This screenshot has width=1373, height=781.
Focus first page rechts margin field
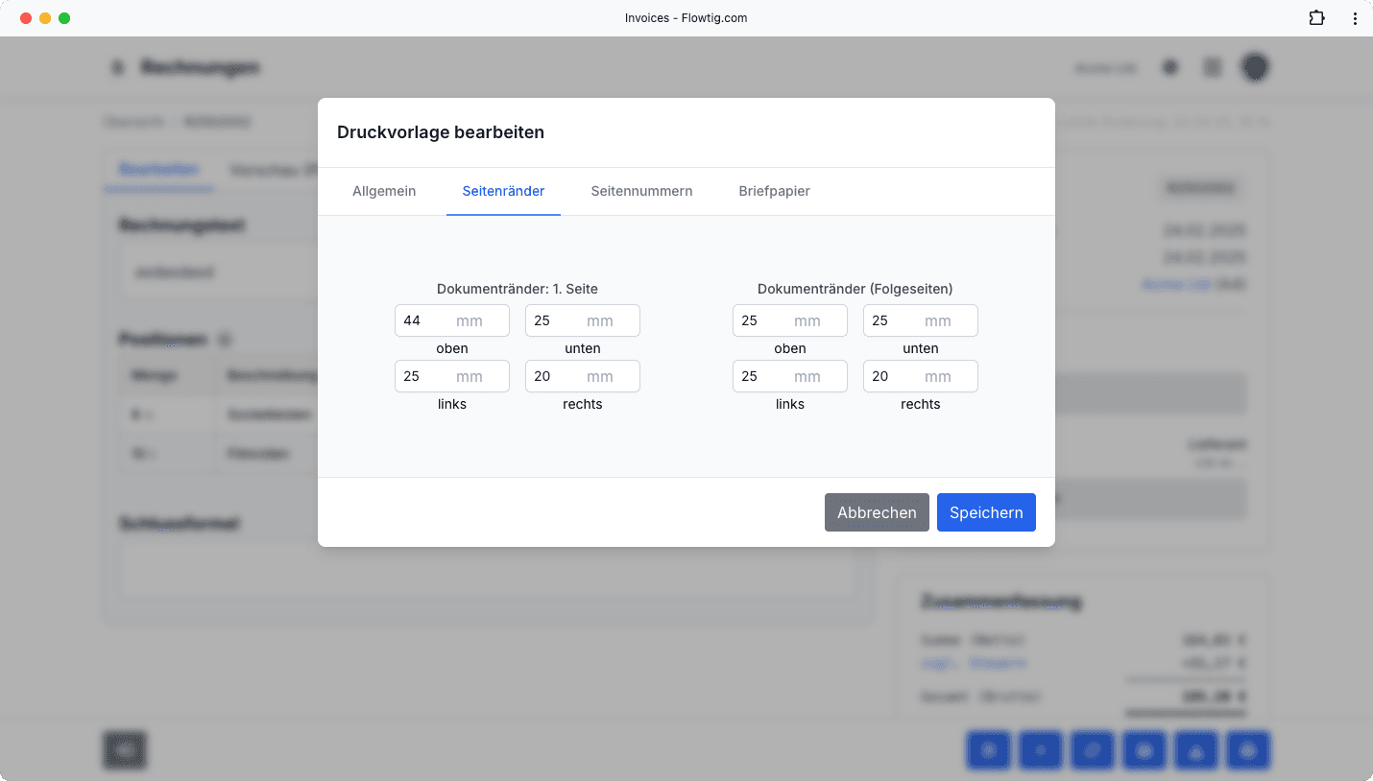pyautogui.click(x=583, y=376)
